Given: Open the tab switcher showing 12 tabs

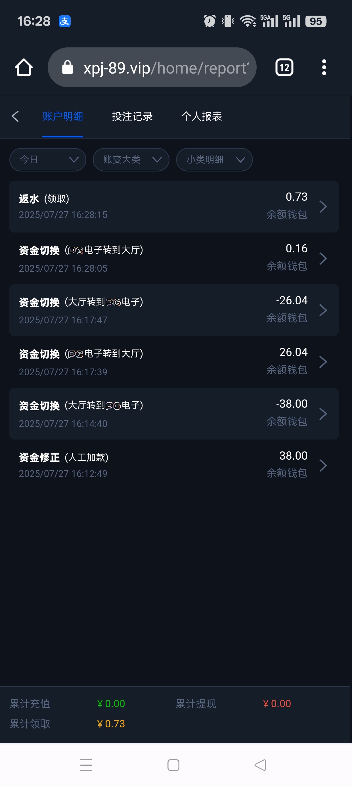Looking at the screenshot, I should 284,67.
